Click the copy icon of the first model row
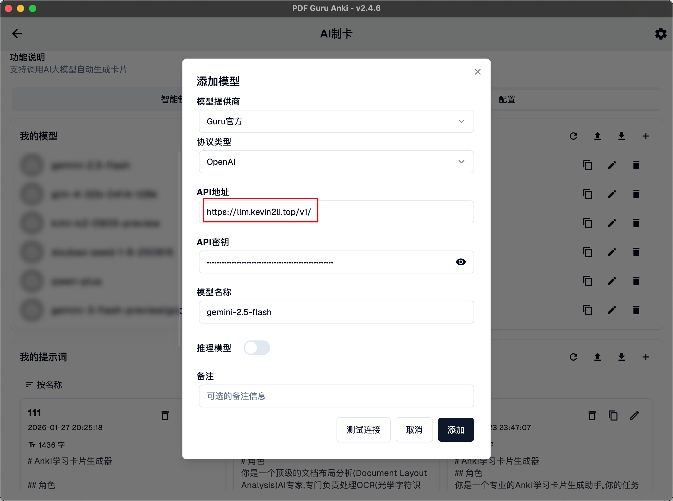 point(588,165)
